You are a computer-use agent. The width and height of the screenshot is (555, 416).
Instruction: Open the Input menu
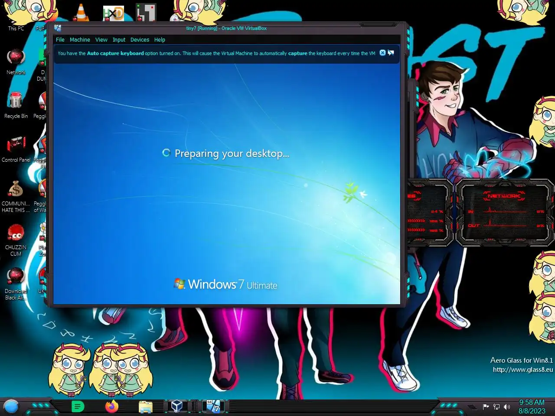119,39
